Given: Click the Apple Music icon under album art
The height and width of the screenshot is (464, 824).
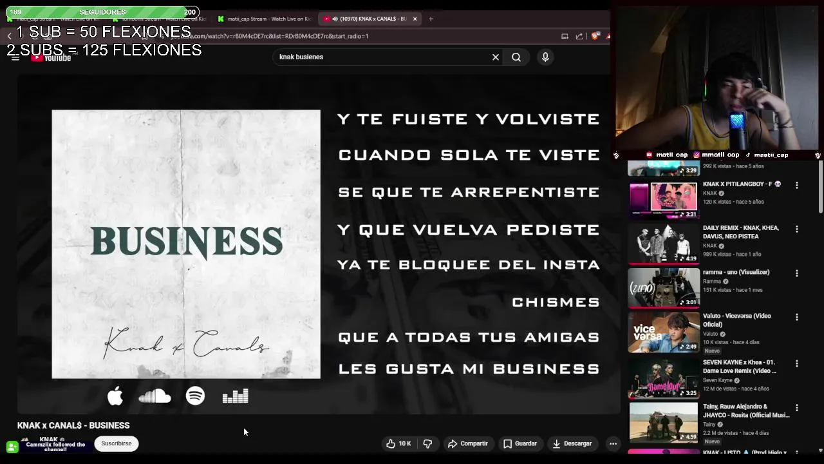Looking at the screenshot, I should click(x=115, y=396).
